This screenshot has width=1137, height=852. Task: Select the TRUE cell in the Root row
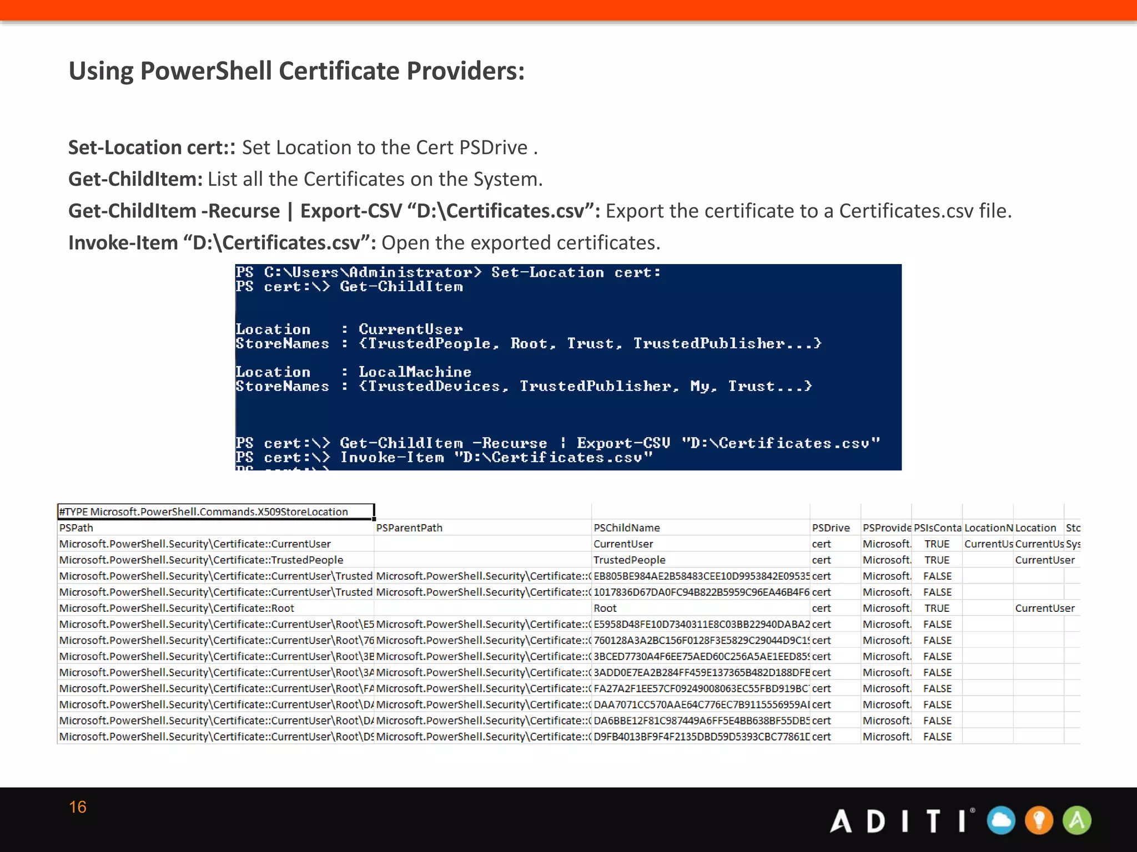click(x=937, y=608)
